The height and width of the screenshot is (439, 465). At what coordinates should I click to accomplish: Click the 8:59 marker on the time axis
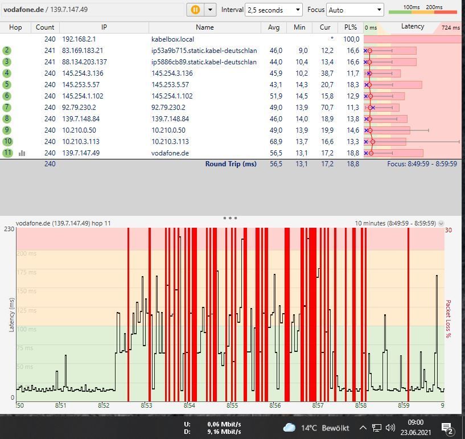(x=404, y=405)
